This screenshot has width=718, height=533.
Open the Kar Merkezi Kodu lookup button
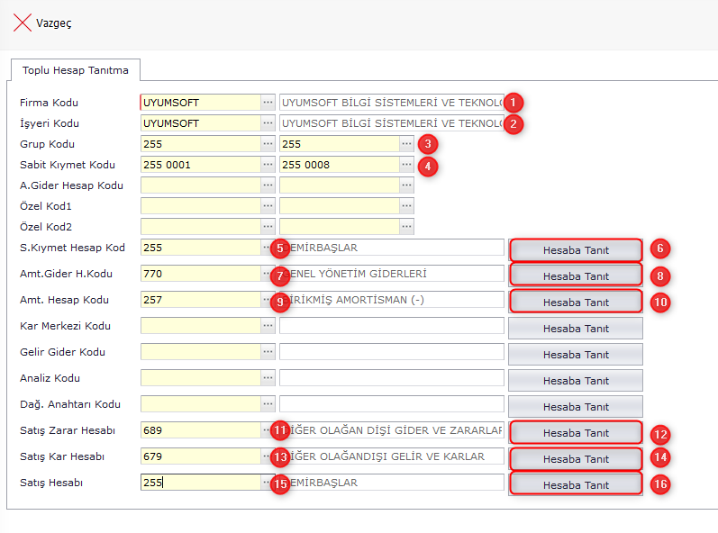[x=268, y=326]
